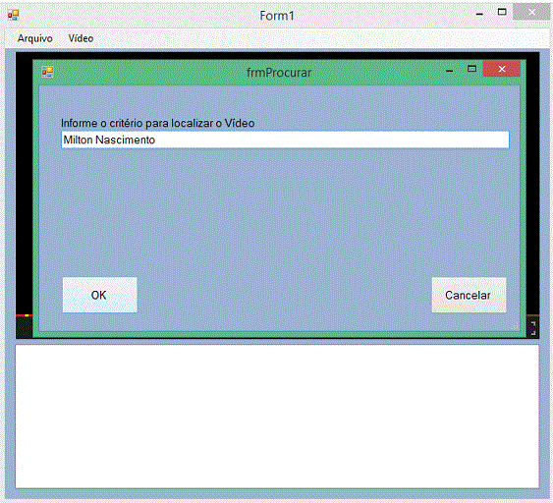553x503 pixels.
Task: Minimize the Form1 main window
Action: (479, 14)
